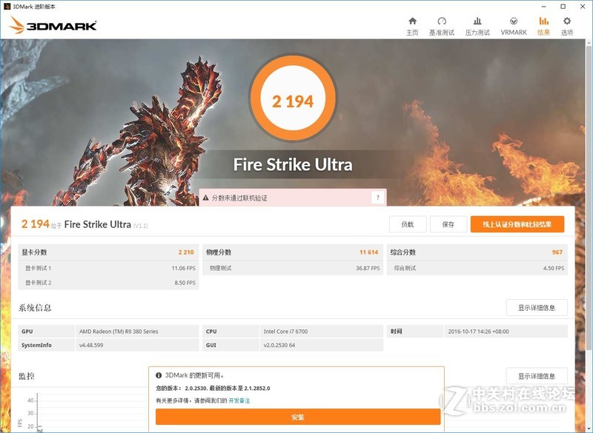Screen dimensions: 593x433
Task: Click physics test 36.87 FPS value
Action: click(368, 268)
